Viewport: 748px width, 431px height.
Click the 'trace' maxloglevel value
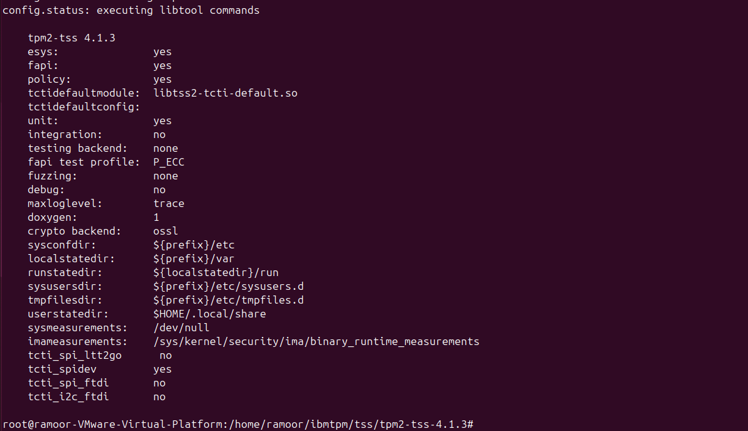[x=168, y=203]
